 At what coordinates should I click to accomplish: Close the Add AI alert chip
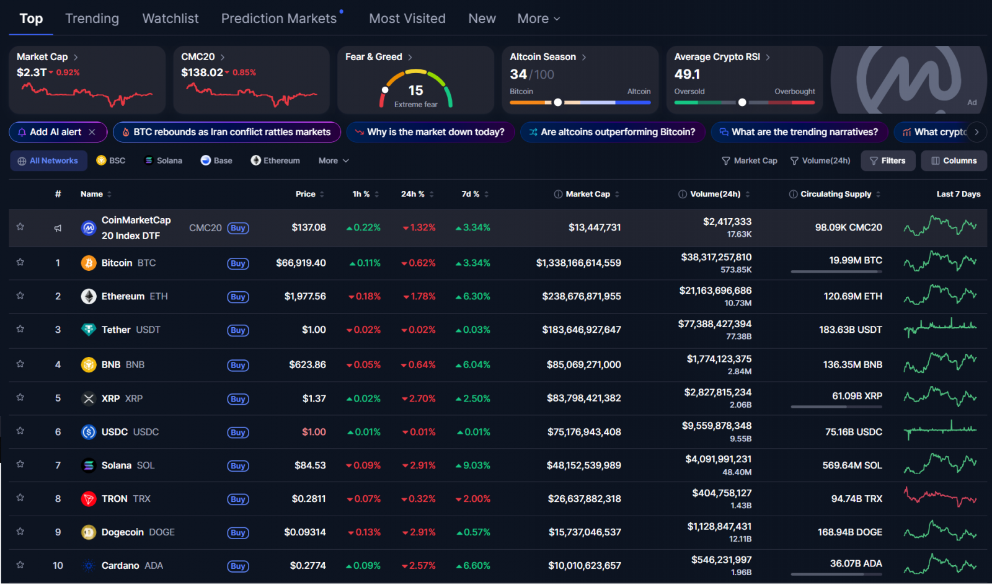point(92,133)
